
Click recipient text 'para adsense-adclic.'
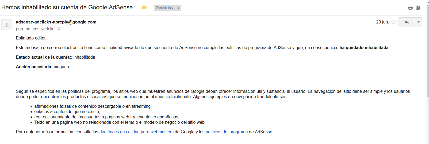pos(36,29)
